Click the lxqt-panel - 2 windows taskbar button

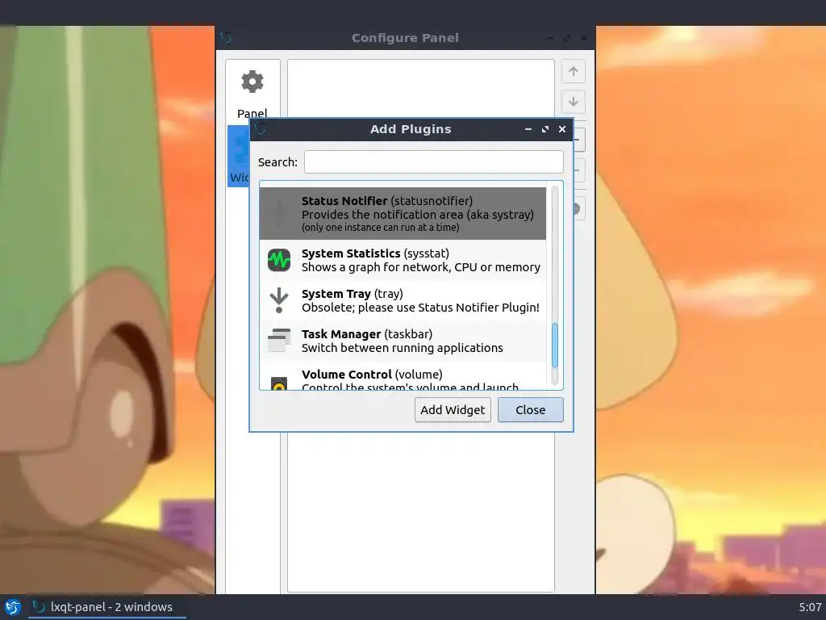(x=106, y=607)
